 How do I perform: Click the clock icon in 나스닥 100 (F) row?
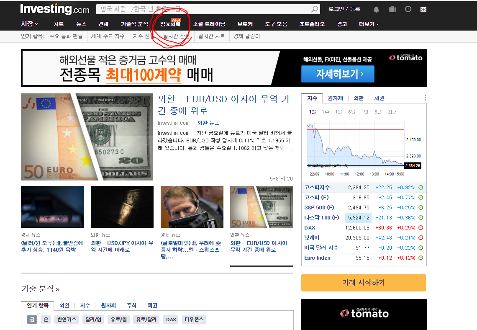point(421,218)
